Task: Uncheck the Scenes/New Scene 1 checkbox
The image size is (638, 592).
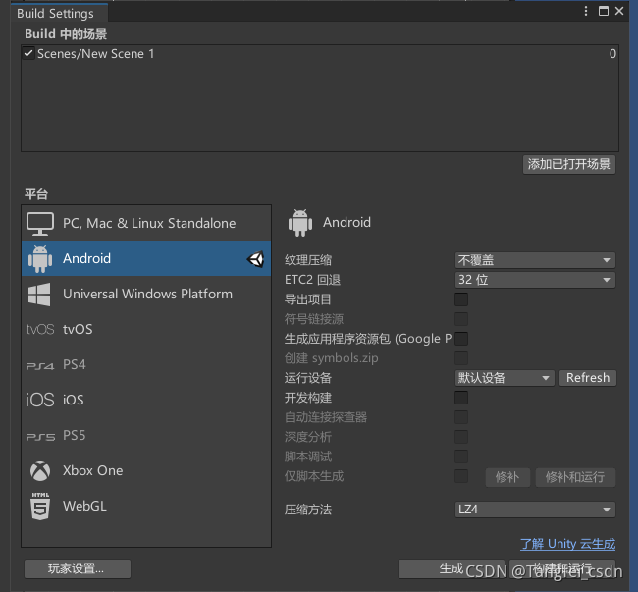Action: [x=28, y=54]
